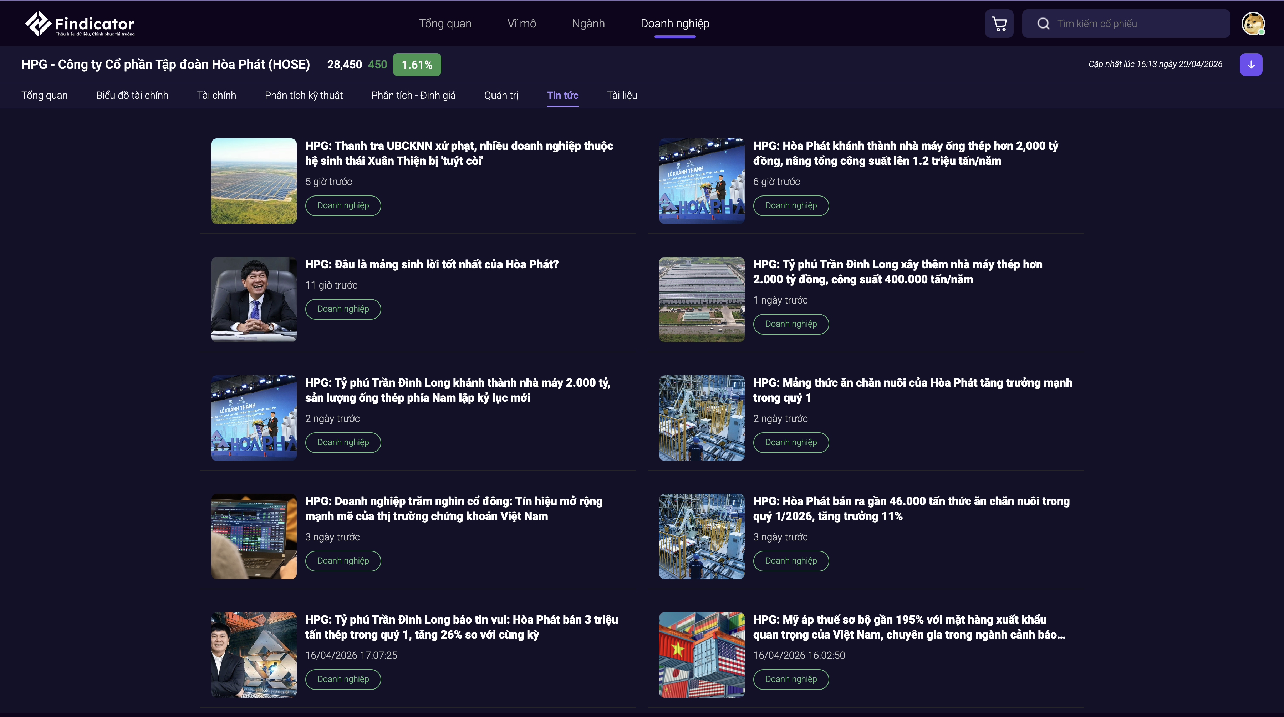Open the Biểu đồ tài chính tab
The image size is (1284, 717).
[132, 95]
